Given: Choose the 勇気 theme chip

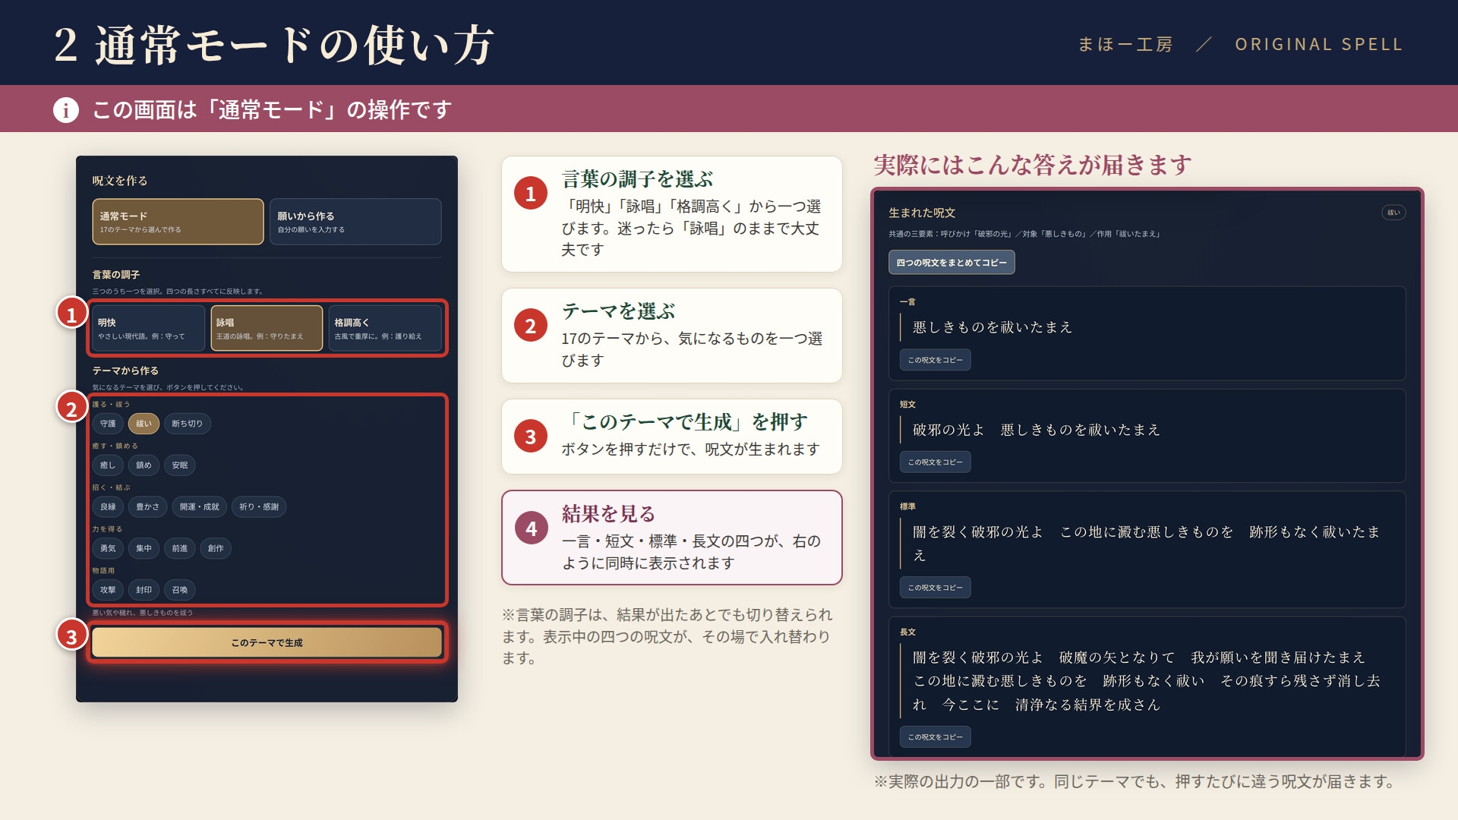Looking at the screenshot, I should tap(108, 548).
